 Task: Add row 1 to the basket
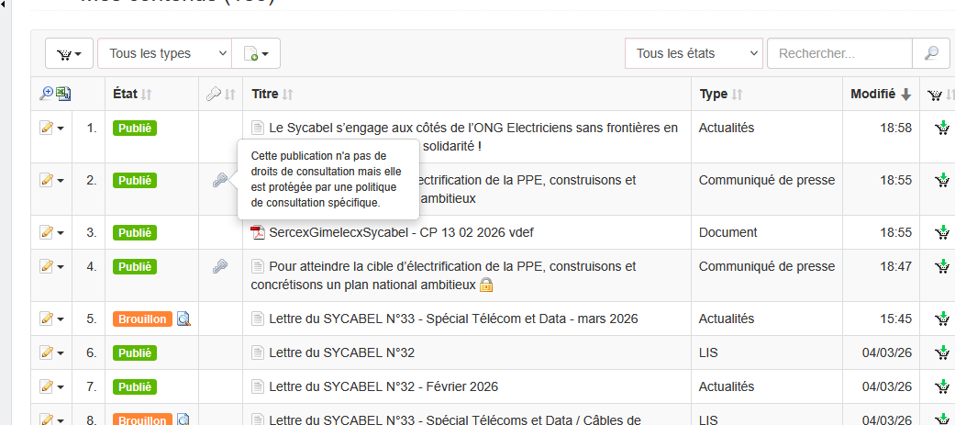[941, 129]
